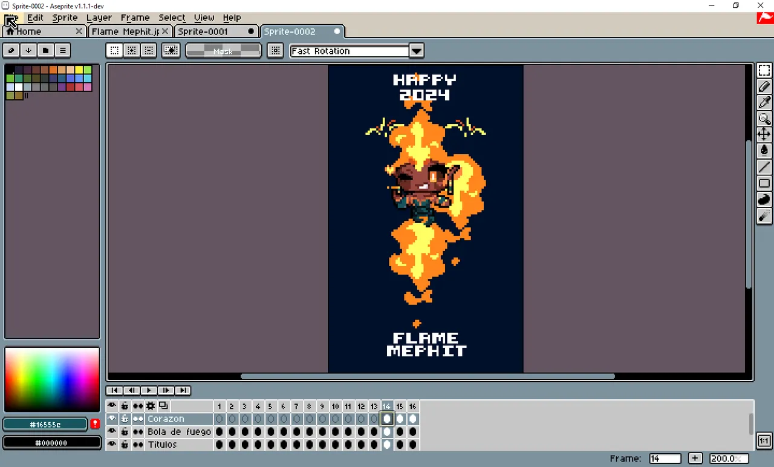Click the Mask color button
The width and height of the screenshot is (774, 467).
pyautogui.click(x=223, y=51)
